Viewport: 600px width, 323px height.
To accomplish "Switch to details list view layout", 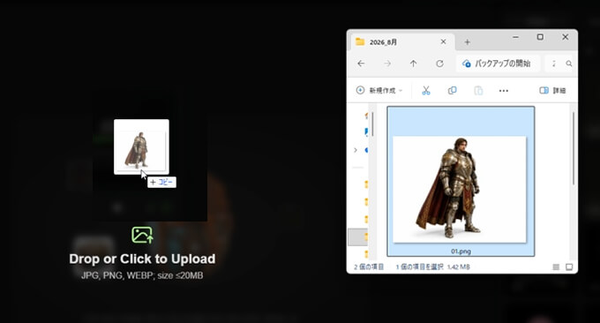I will pyautogui.click(x=556, y=267).
